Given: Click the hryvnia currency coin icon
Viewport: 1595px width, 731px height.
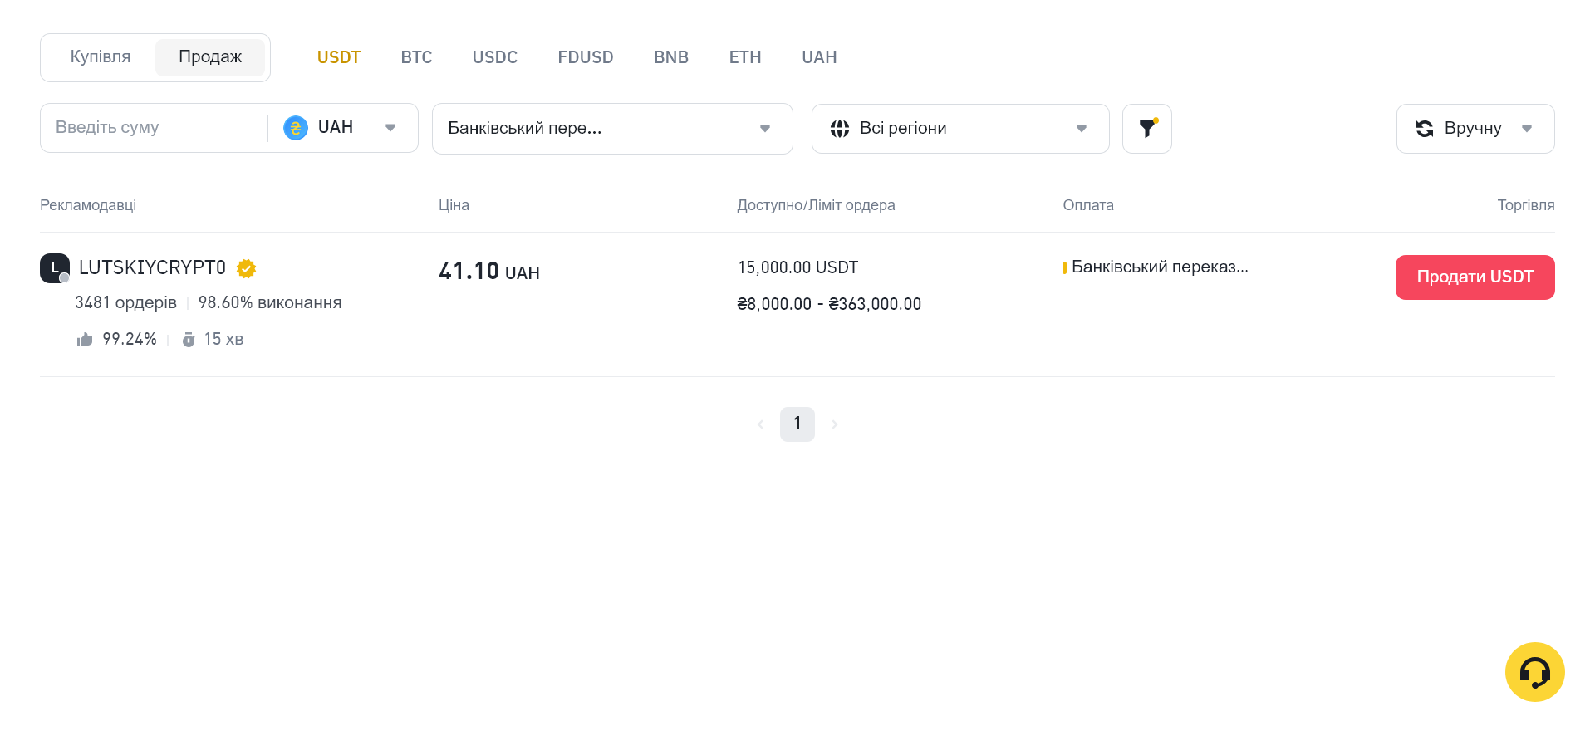Looking at the screenshot, I should (296, 128).
